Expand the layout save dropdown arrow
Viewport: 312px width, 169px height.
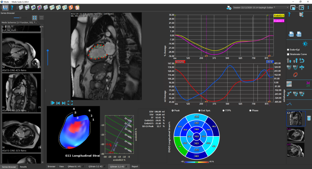297,7
